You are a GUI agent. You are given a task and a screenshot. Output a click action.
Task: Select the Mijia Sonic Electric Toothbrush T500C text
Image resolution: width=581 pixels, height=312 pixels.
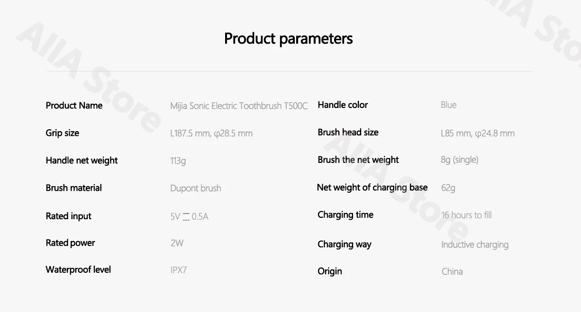(239, 106)
